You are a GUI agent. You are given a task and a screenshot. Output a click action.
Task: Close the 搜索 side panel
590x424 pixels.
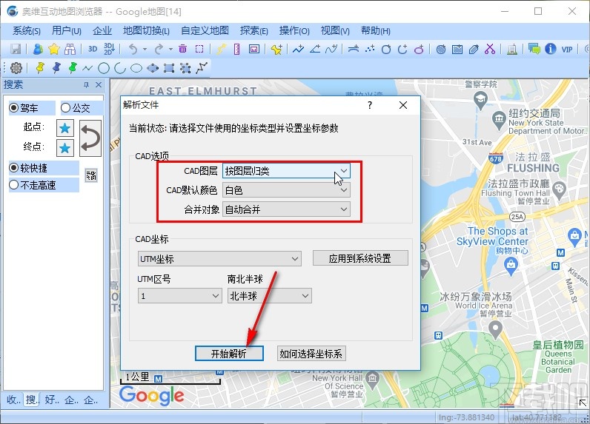pos(99,85)
